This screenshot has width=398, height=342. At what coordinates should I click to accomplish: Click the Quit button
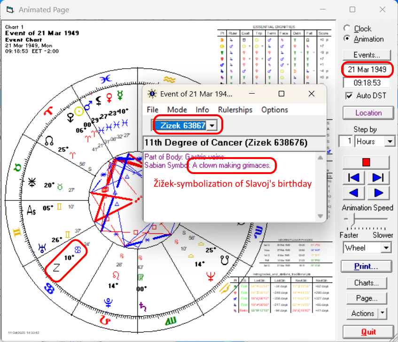coord(368,332)
